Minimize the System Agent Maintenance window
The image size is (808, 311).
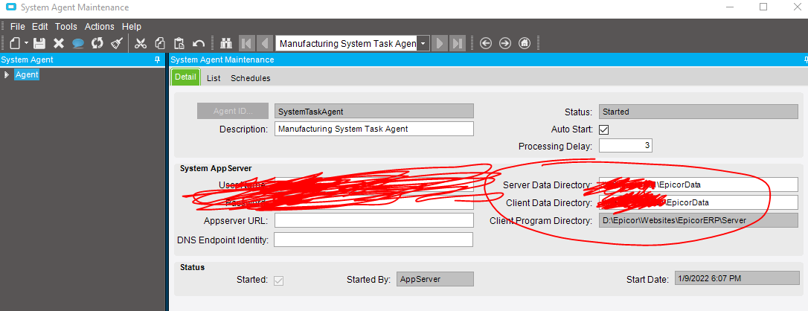pos(730,7)
